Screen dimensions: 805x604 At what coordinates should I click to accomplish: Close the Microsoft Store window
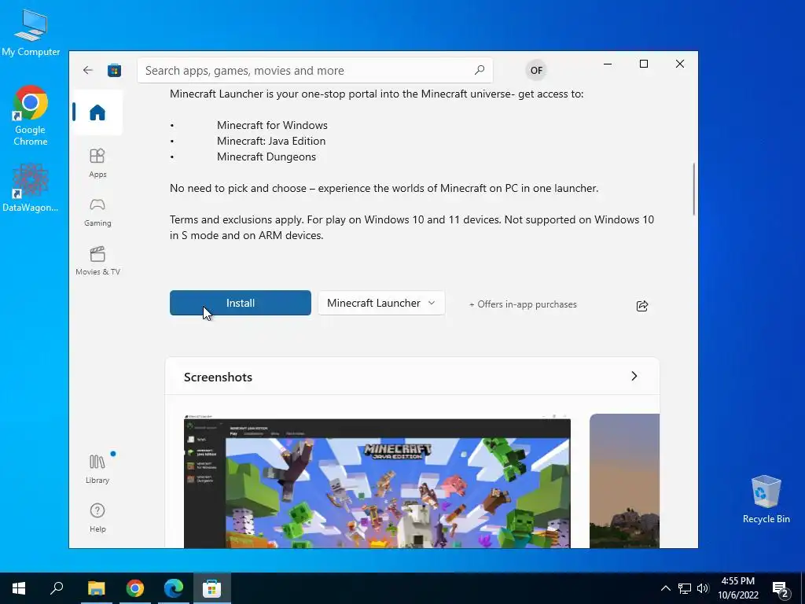click(680, 64)
